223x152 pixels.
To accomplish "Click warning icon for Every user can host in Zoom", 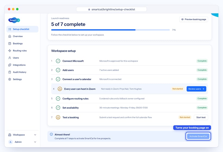I will [60, 89].
